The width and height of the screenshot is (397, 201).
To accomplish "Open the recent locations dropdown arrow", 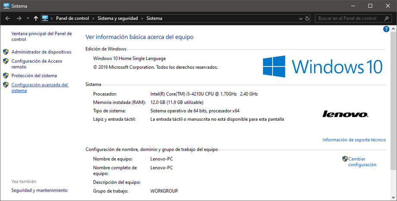I will (28, 18).
